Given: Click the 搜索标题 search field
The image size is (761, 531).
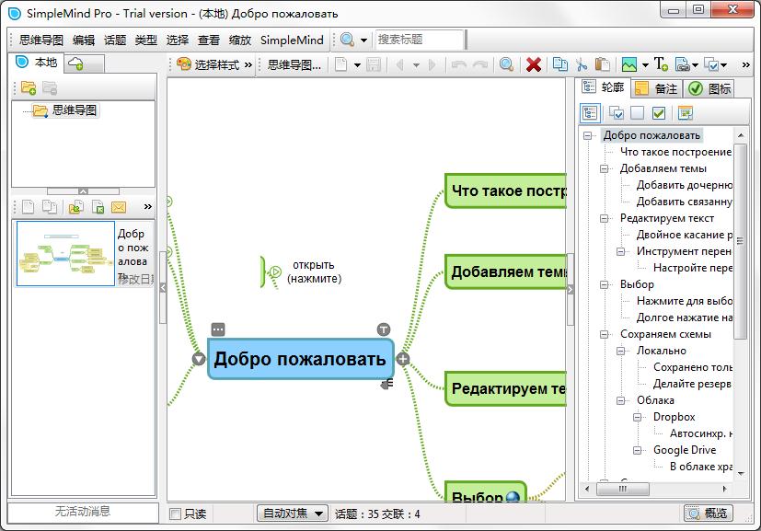Looking at the screenshot, I should tap(419, 40).
